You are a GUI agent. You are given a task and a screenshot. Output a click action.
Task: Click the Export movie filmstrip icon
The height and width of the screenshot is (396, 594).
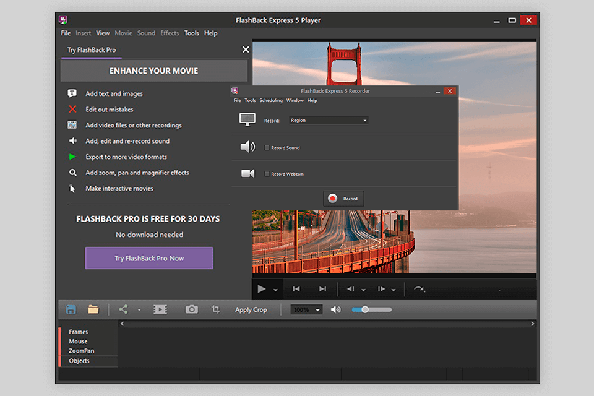click(160, 309)
